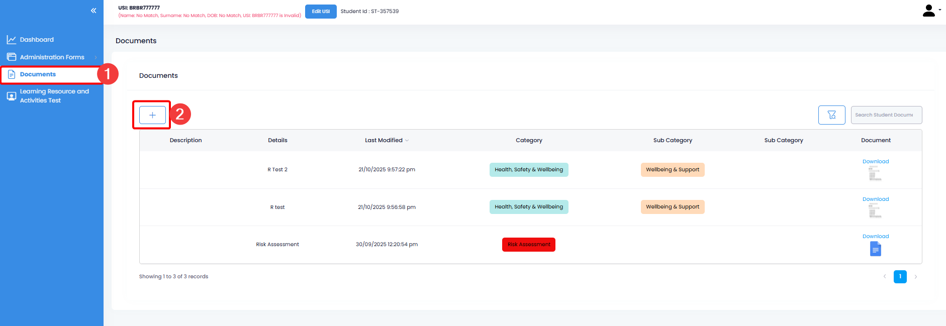Click the add document plus button
The width and height of the screenshot is (946, 326).
coord(152,115)
